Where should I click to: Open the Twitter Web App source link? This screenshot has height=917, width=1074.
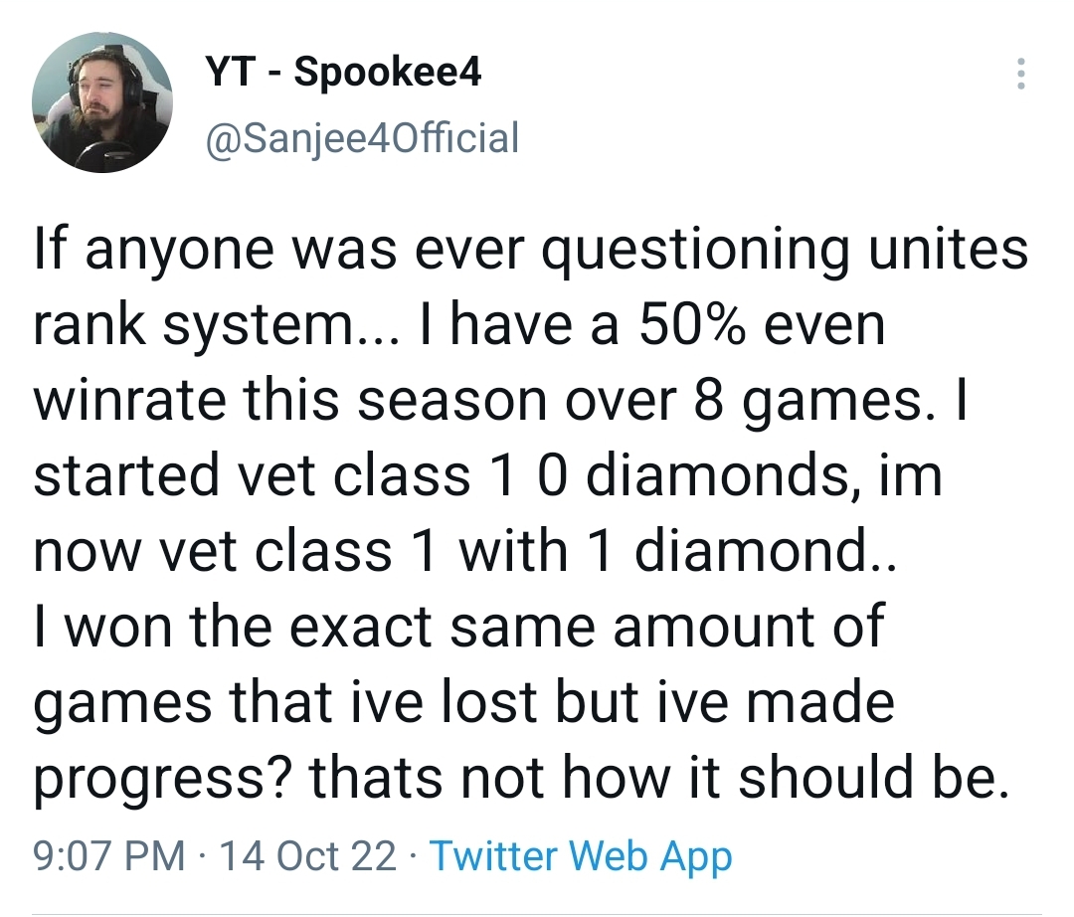(581, 856)
